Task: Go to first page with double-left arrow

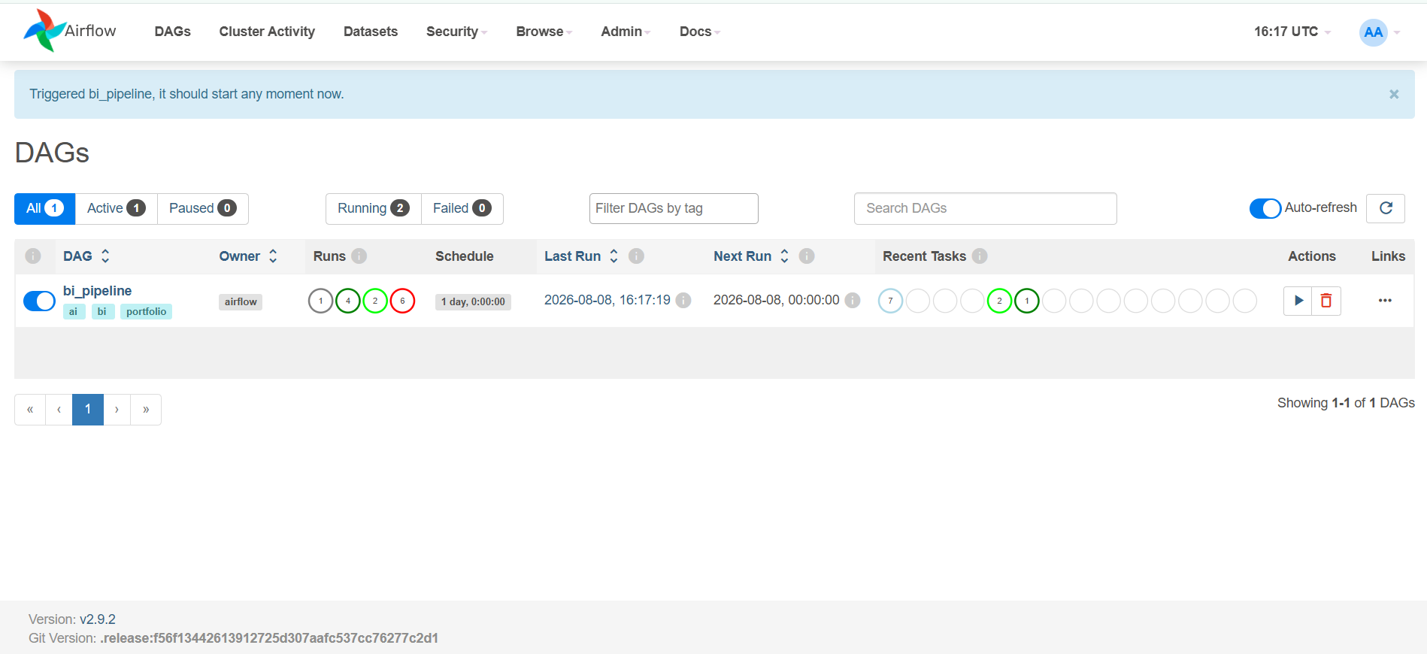Action: (x=30, y=410)
